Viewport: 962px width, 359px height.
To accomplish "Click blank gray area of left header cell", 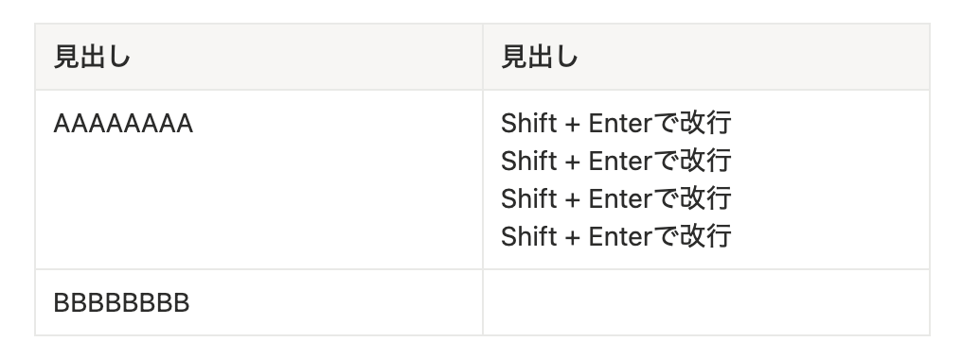I will (x=307, y=58).
